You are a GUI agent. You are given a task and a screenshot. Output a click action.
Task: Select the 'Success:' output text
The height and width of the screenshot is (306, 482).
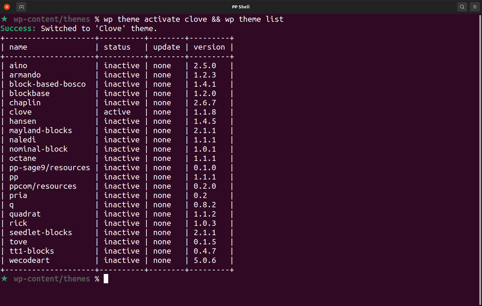tap(18, 28)
